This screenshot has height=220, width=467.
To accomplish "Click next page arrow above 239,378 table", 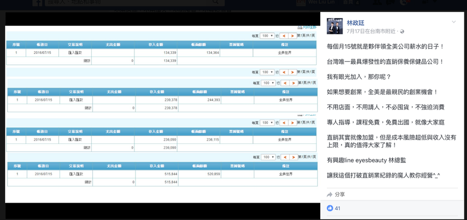I will point(294,83).
